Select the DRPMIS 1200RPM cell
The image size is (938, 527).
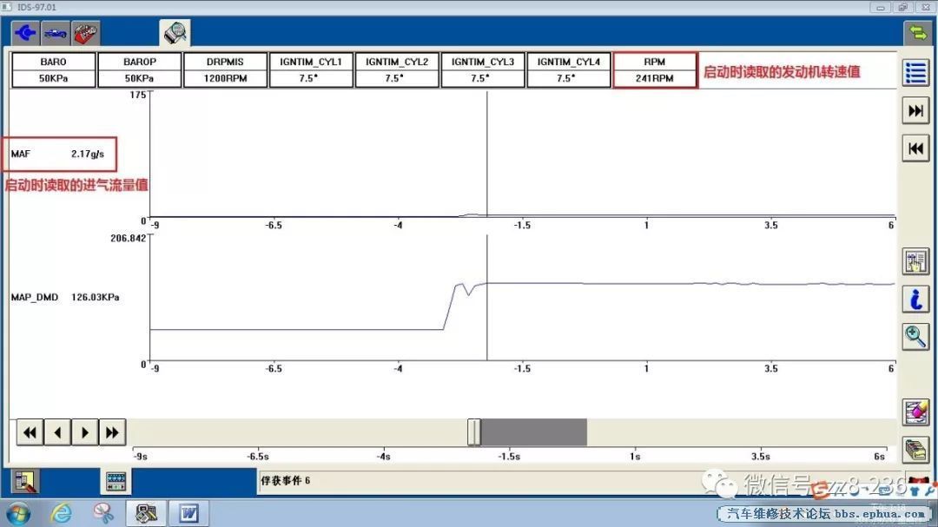pos(225,70)
